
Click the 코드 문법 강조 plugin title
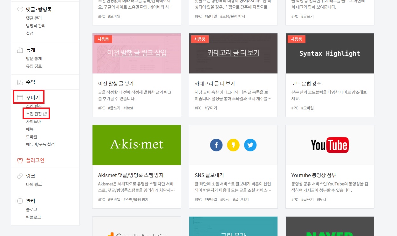[306, 84]
